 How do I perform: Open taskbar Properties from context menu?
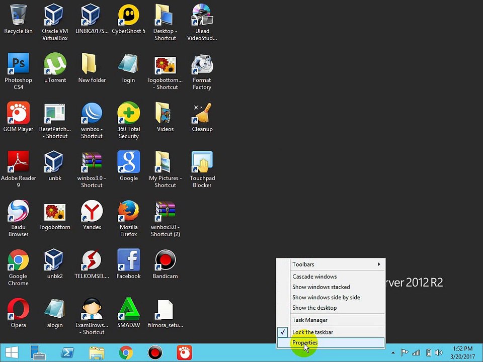coord(331,342)
